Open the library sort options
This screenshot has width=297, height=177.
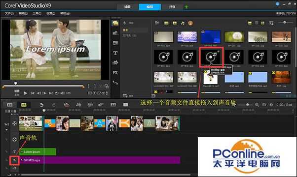271,23
